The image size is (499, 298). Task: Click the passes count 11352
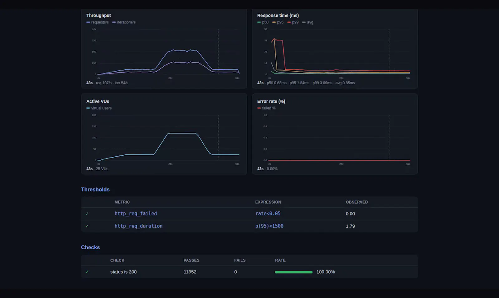click(x=190, y=272)
